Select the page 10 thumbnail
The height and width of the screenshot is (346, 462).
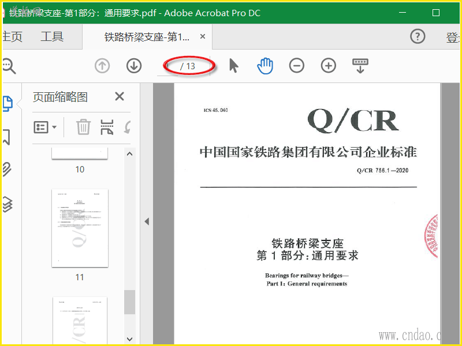(x=80, y=153)
